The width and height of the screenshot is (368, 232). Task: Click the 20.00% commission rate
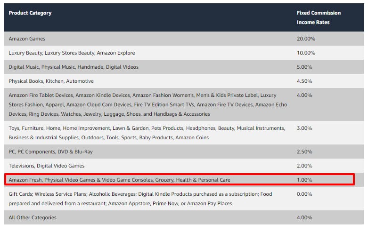click(x=306, y=39)
